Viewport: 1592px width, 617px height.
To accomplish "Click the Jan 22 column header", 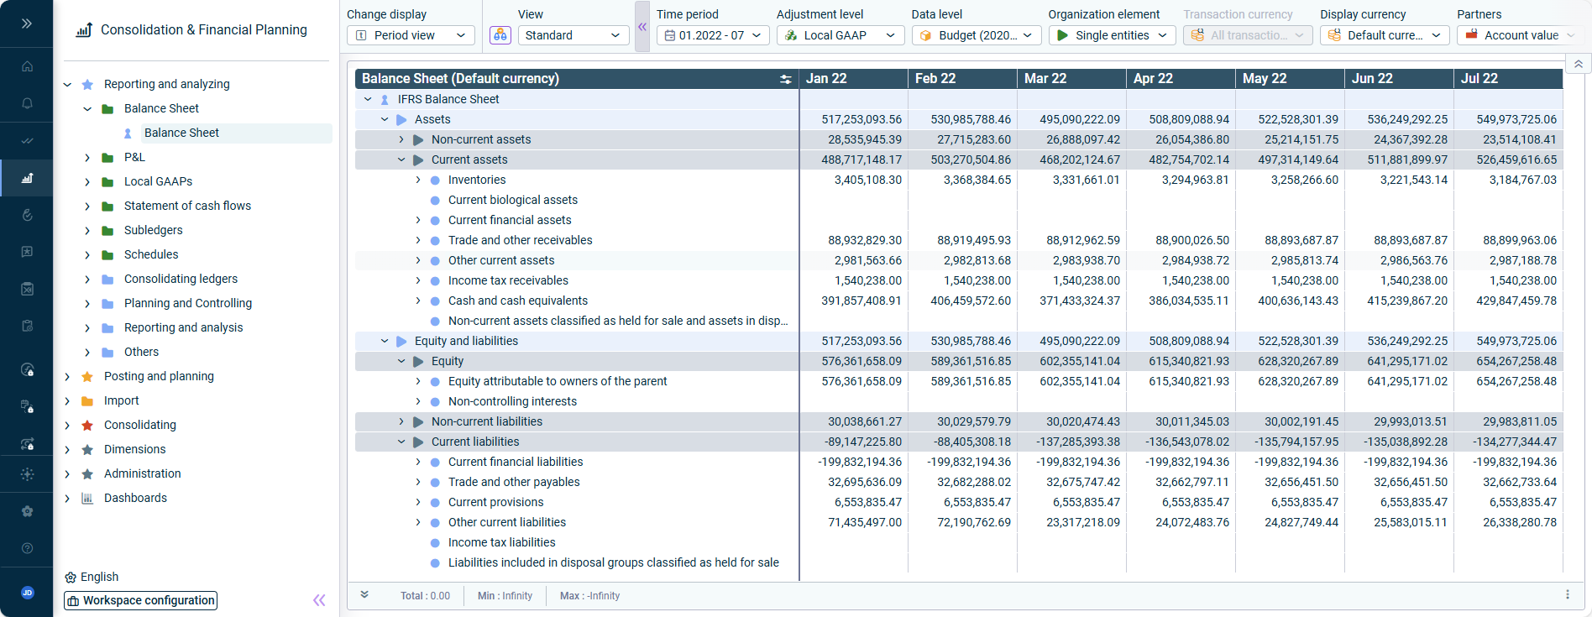I will pos(853,79).
